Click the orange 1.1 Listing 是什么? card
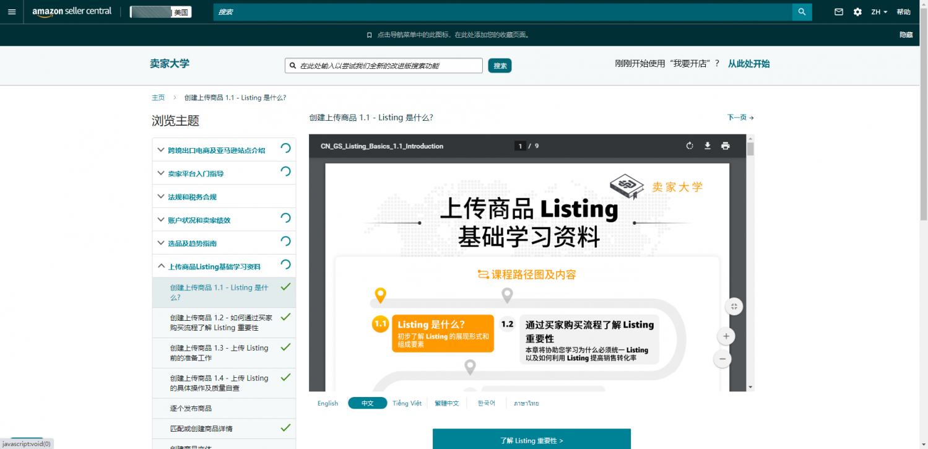This screenshot has height=449, width=928. [x=443, y=333]
